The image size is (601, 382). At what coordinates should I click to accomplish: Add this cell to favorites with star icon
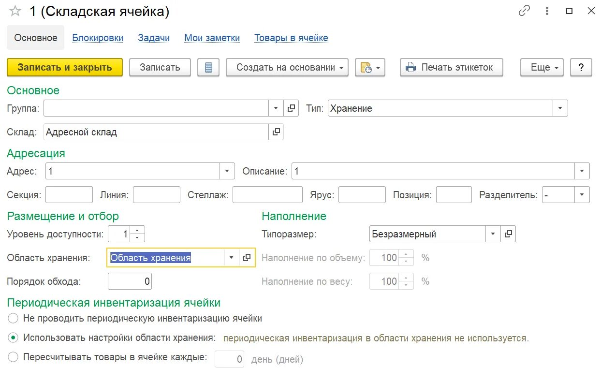(x=15, y=12)
